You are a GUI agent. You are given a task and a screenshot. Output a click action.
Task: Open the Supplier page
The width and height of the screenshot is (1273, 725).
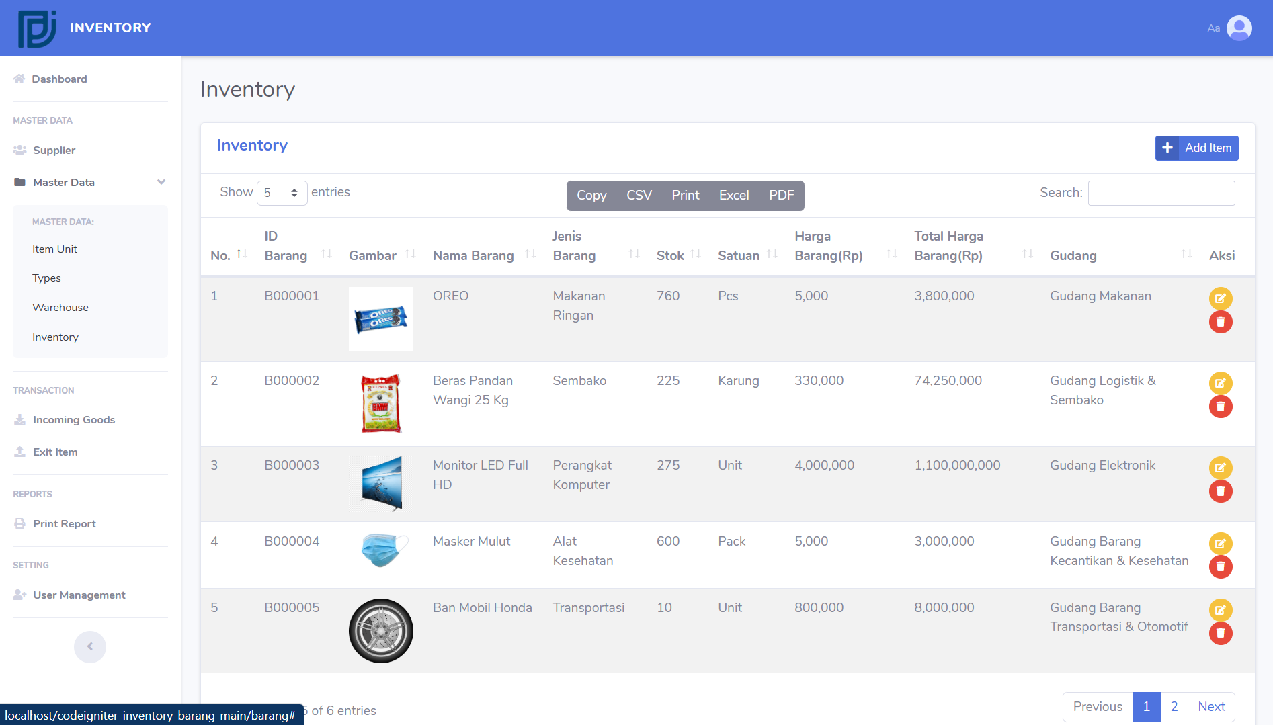pyautogui.click(x=54, y=151)
